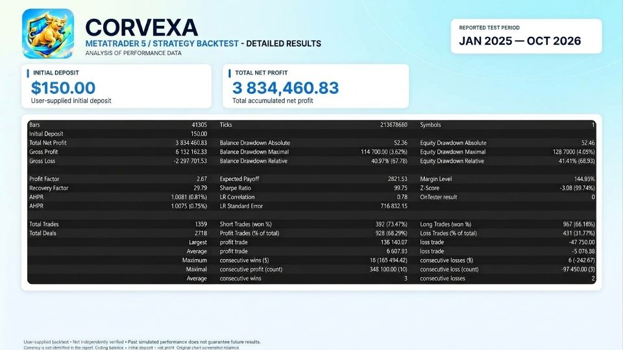Select Profit Trades value "928 (68.29%)"
Viewport: 623px width, 350px height.
[391, 233]
